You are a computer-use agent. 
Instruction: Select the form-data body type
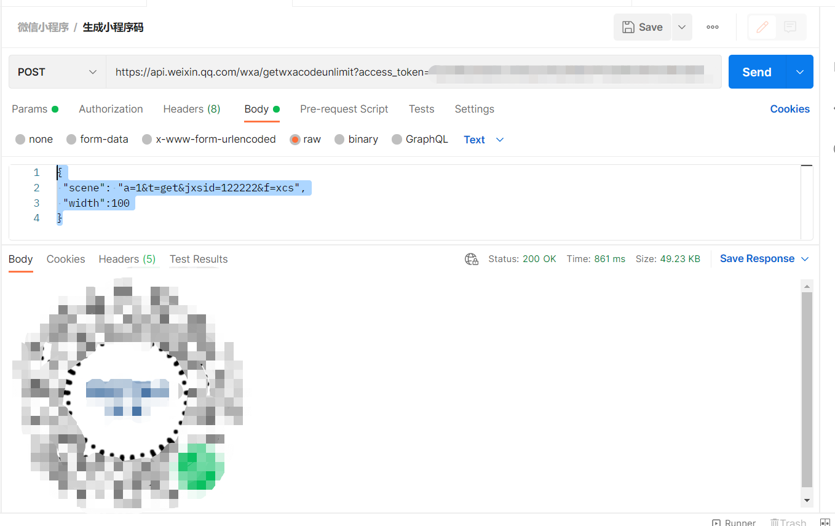[97, 139]
